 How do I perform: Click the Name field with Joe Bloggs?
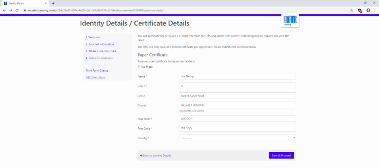click(237, 76)
